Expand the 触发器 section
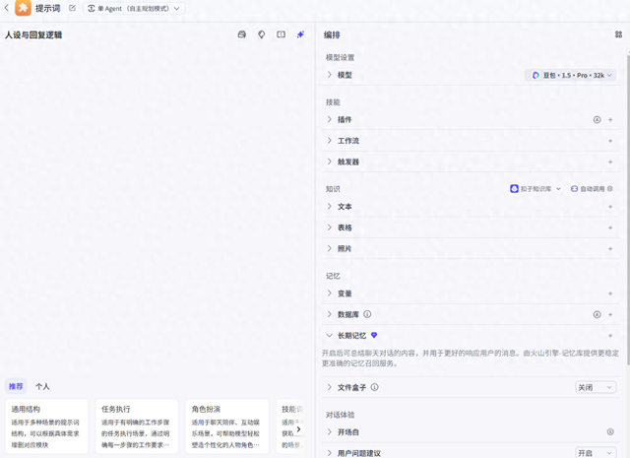Viewport: 630px width, 458px height. [330, 162]
